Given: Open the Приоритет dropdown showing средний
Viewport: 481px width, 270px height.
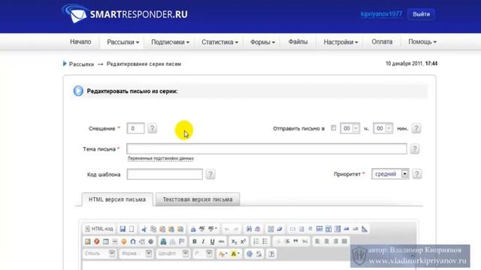Looking at the screenshot, I should pyautogui.click(x=390, y=174).
